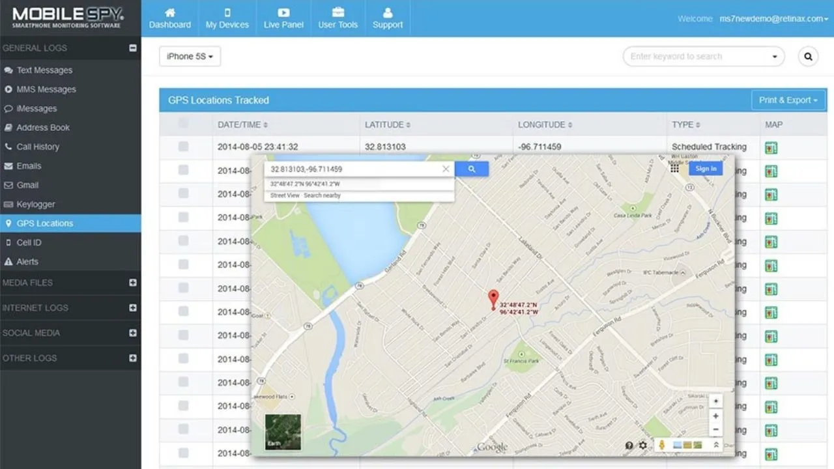
Task: Clear the map search box with X
Action: click(446, 169)
